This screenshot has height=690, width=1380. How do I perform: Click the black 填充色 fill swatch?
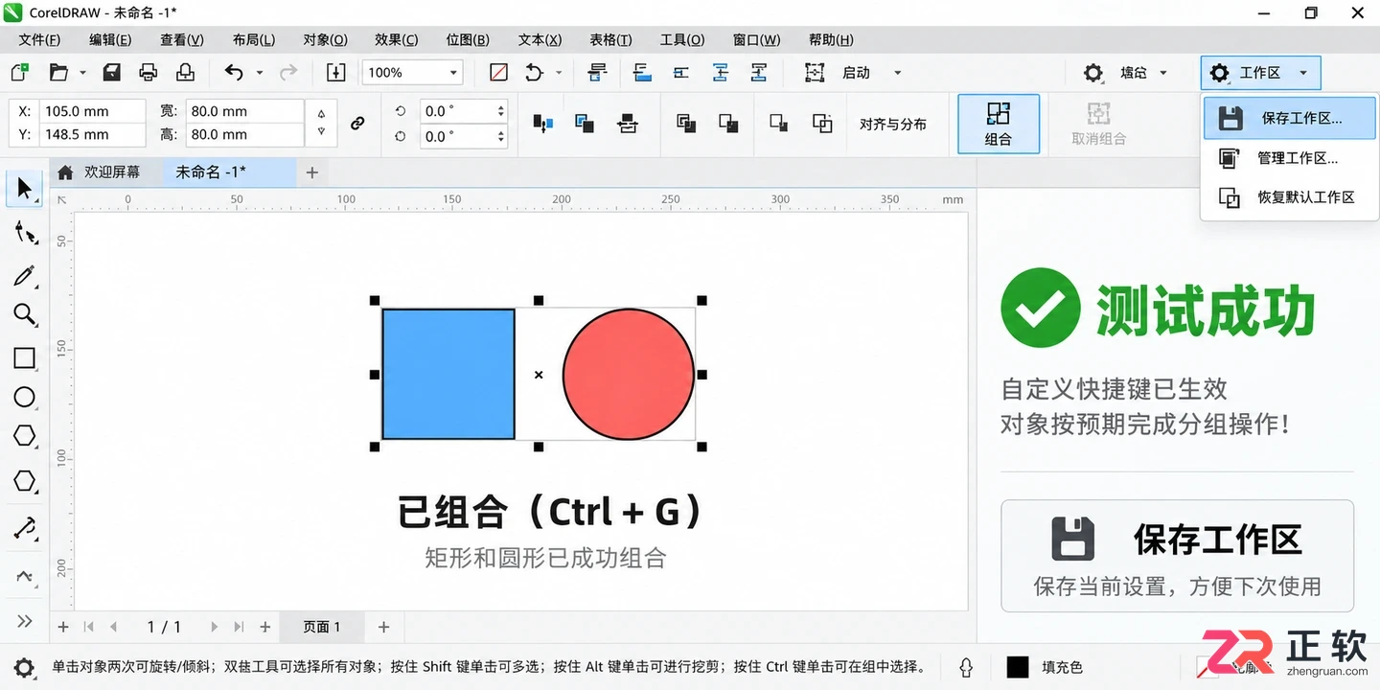[1018, 667]
